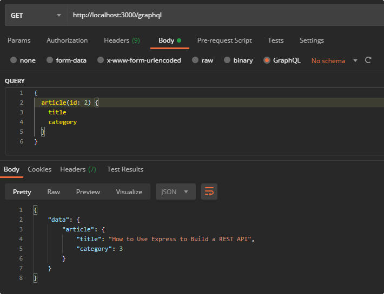This screenshot has width=384, height=294.
Task: Select x-www-form-urlencoded body type
Action: pos(101,60)
